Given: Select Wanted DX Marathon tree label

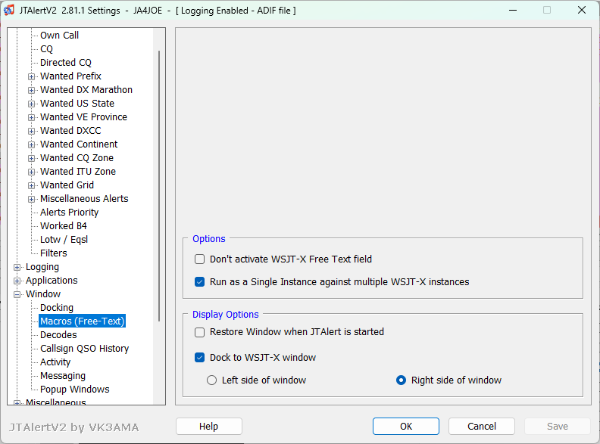Looking at the screenshot, I should [x=86, y=90].
